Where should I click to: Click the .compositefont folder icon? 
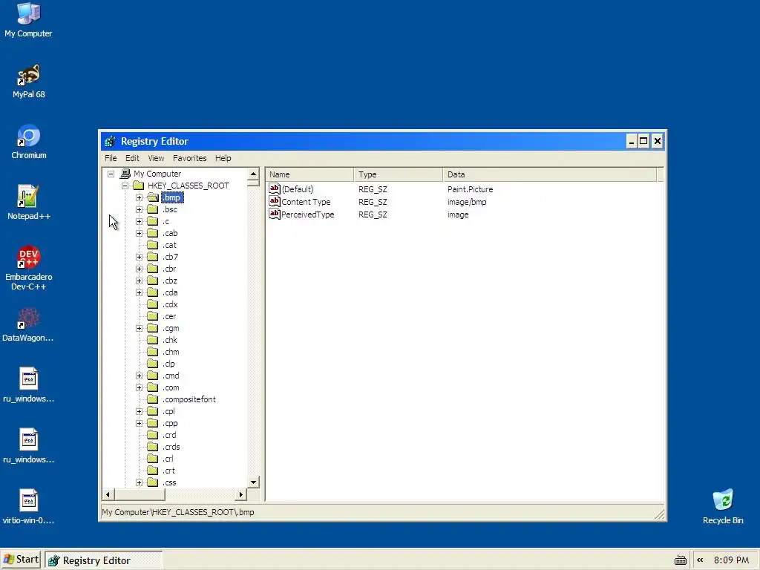(153, 399)
